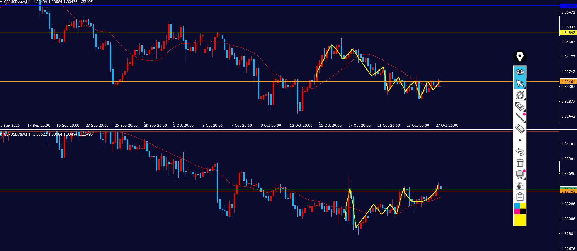Choose the straight line drawing tool

pyautogui.click(x=520, y=118)
